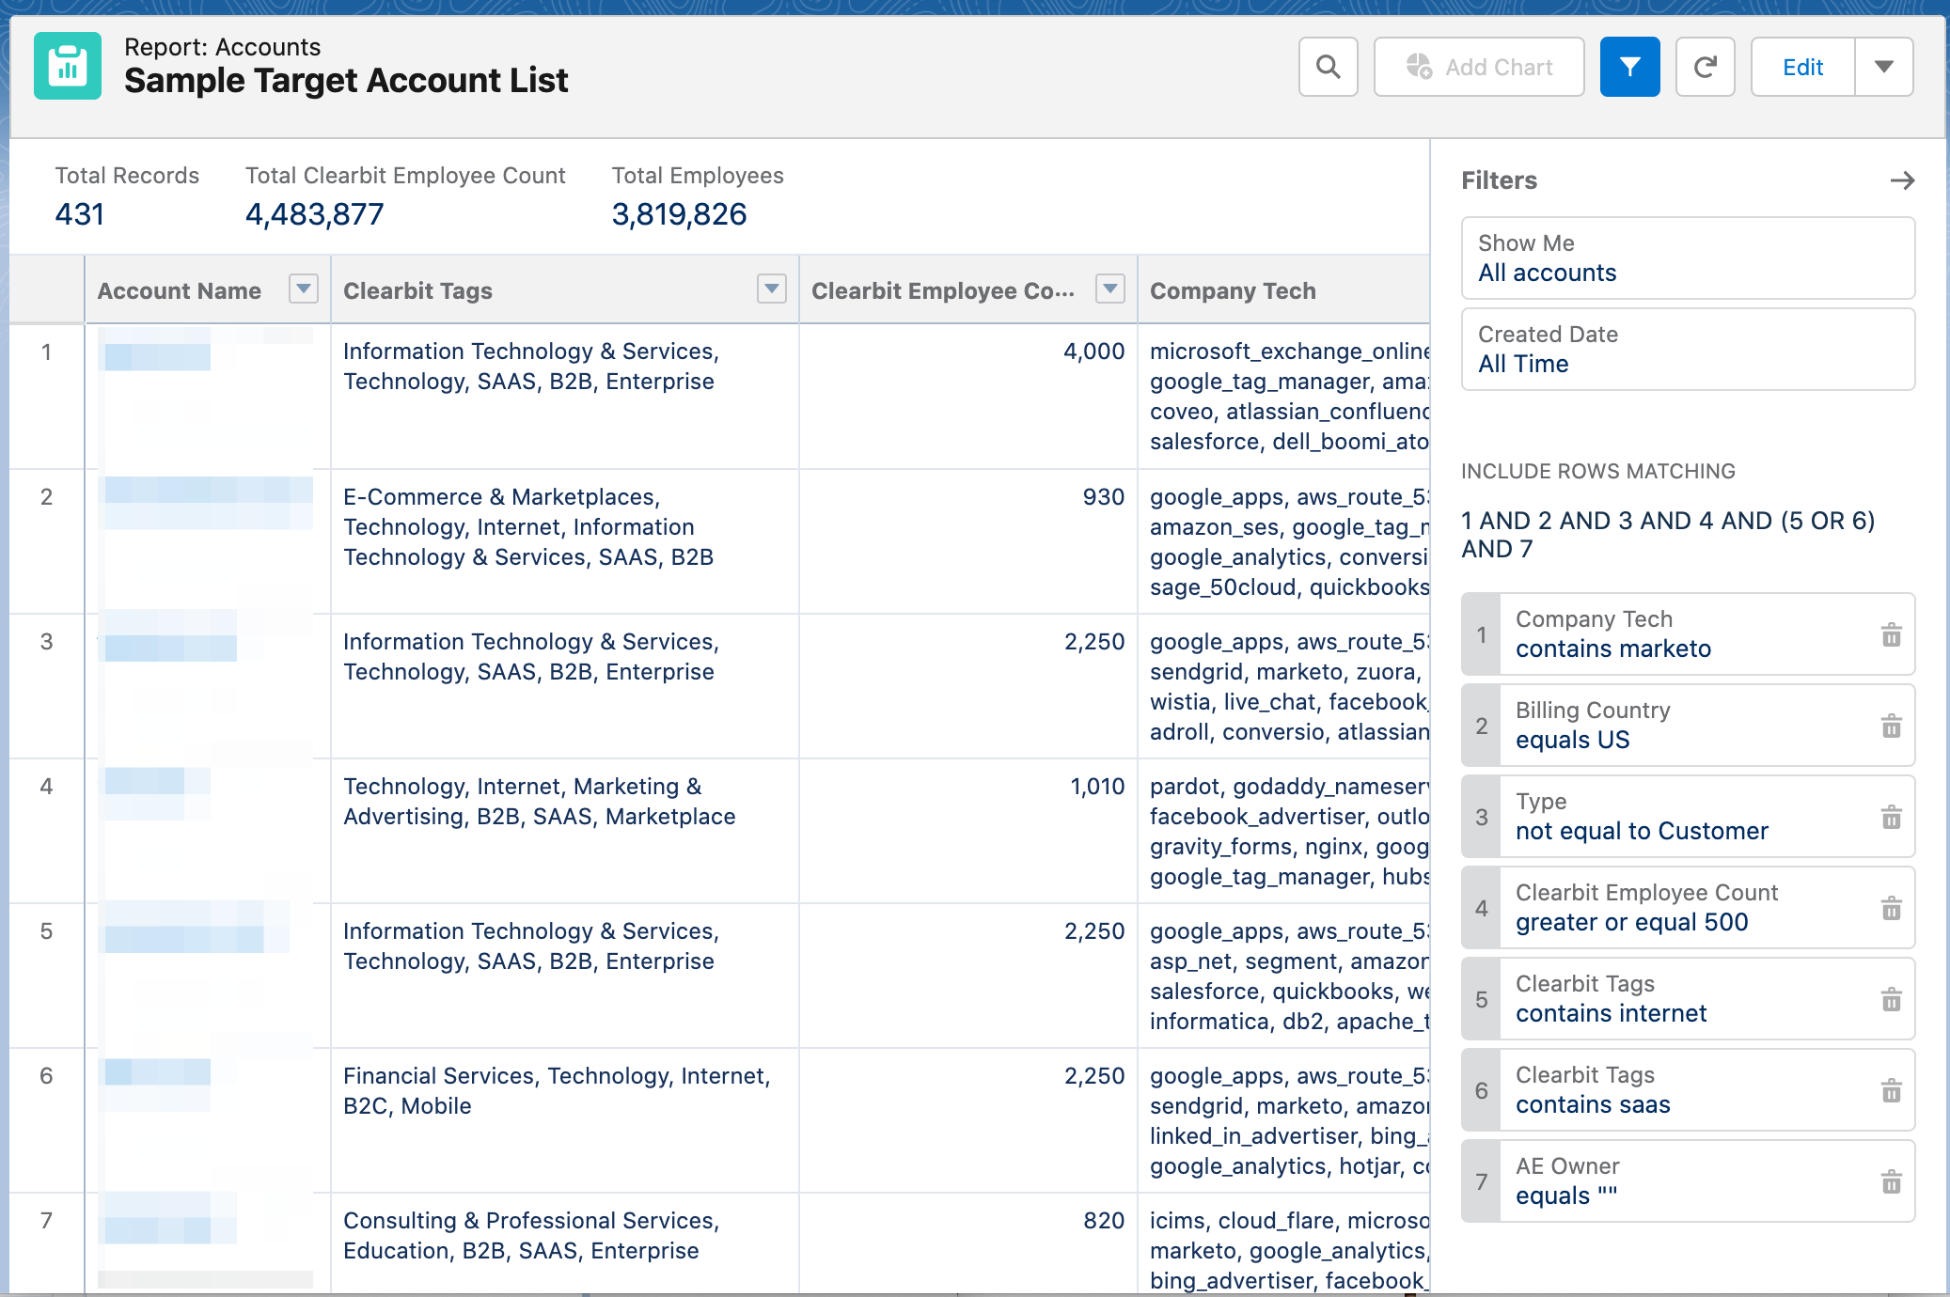Click the Add Chart button
Image resolution: width=1950 pixels, height=1297 pixels.
[x=1479, y=67]
